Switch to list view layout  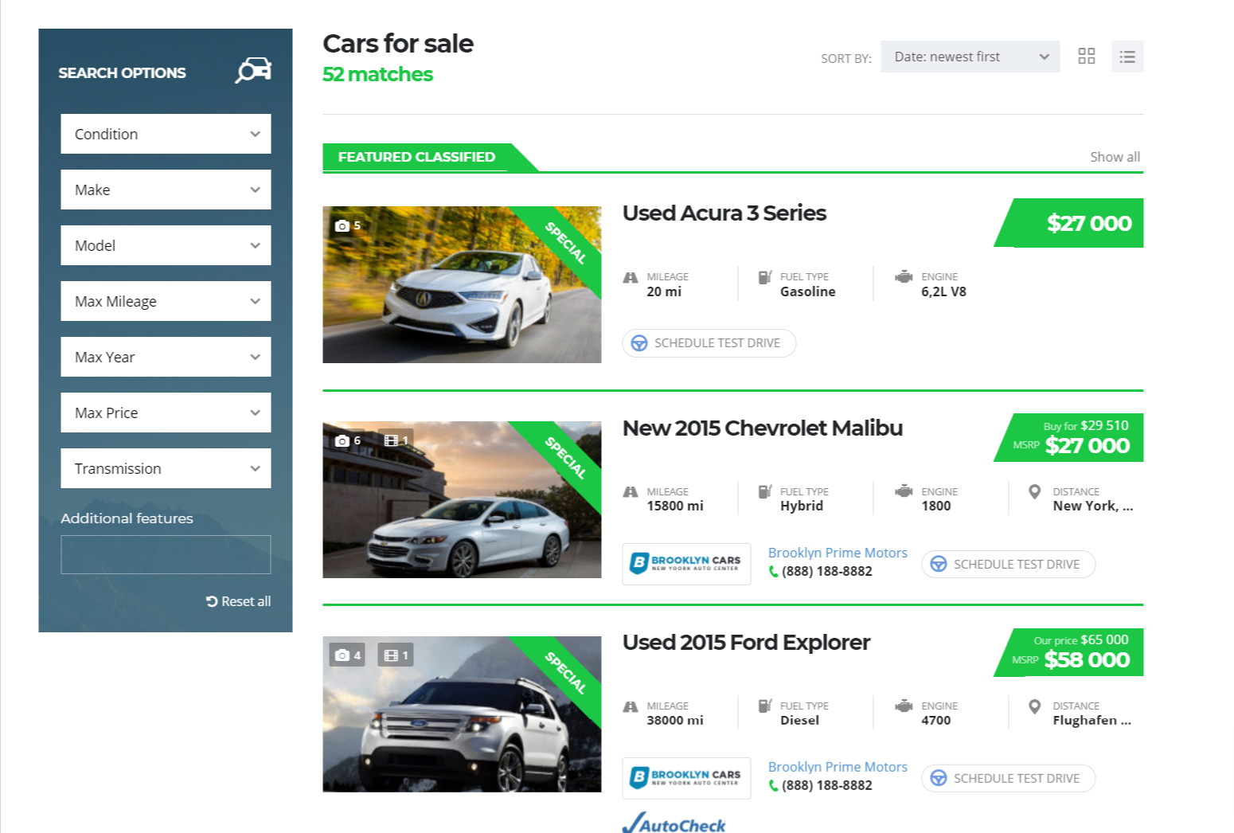[1127, 57]
